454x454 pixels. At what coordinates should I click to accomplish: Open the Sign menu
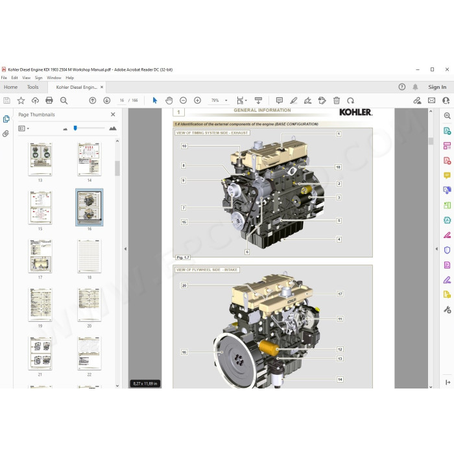coord(38,78)
